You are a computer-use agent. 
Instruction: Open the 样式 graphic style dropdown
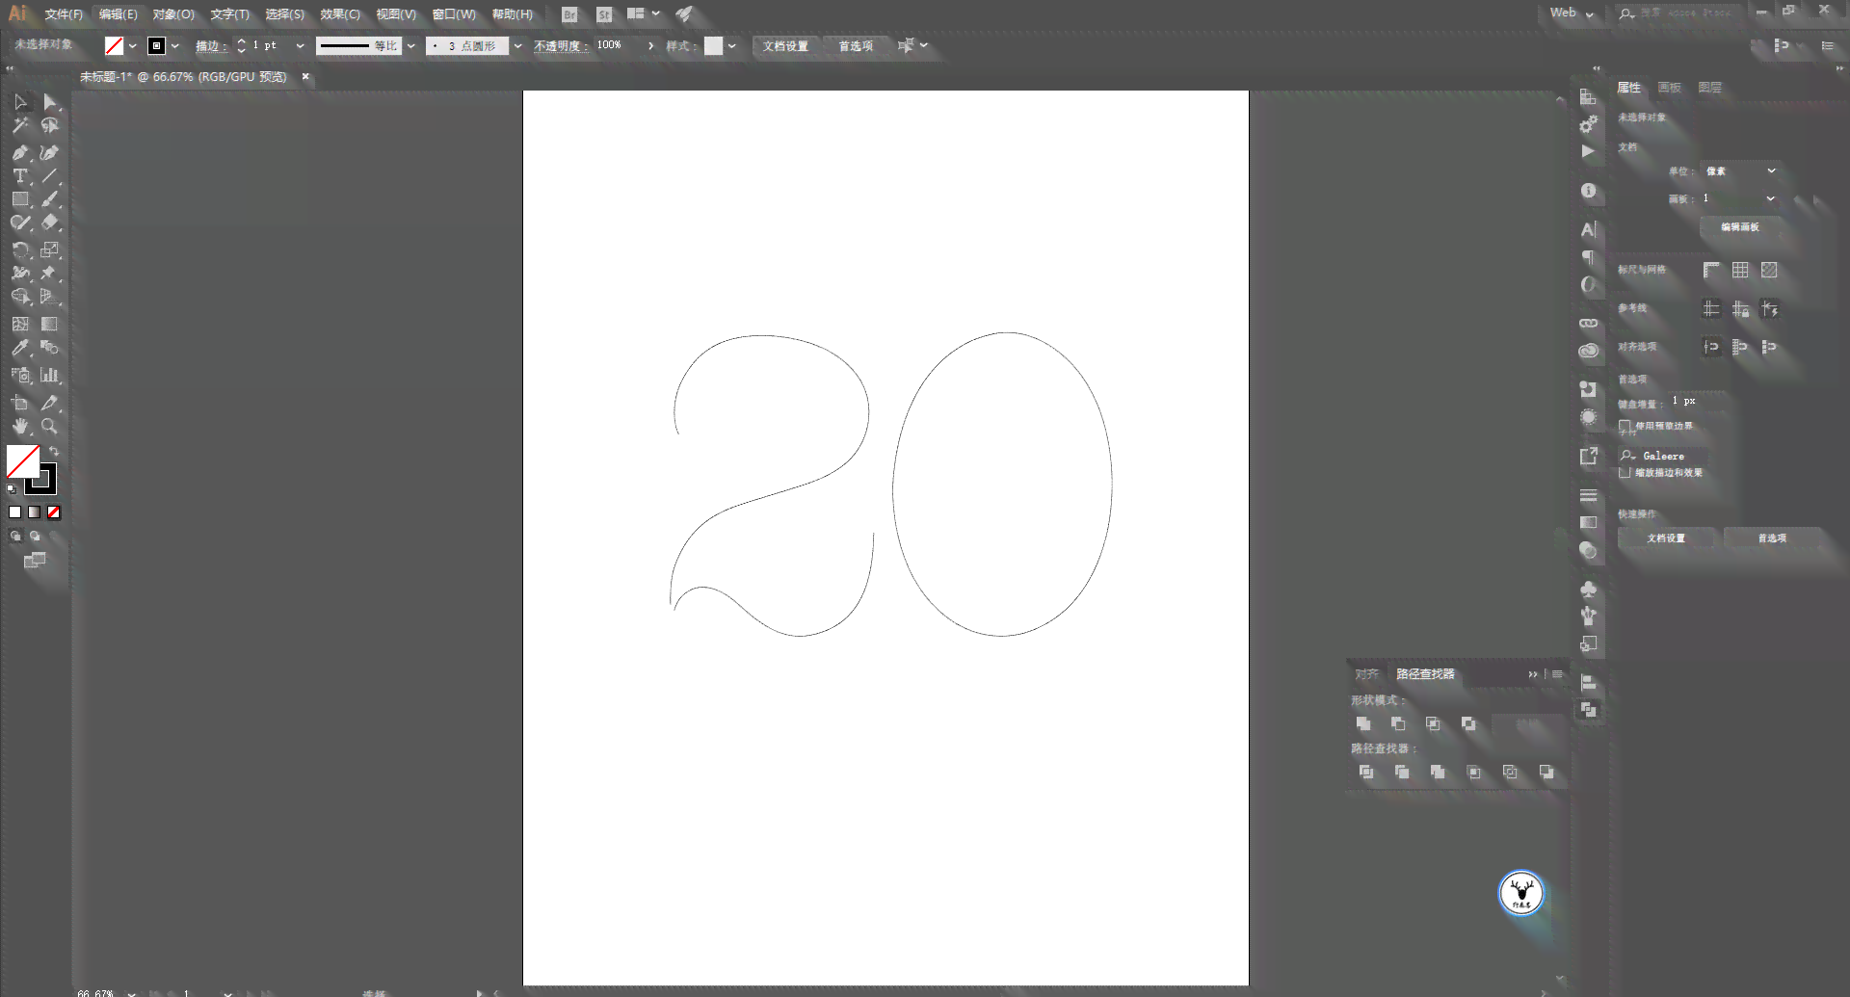point(732,45)
